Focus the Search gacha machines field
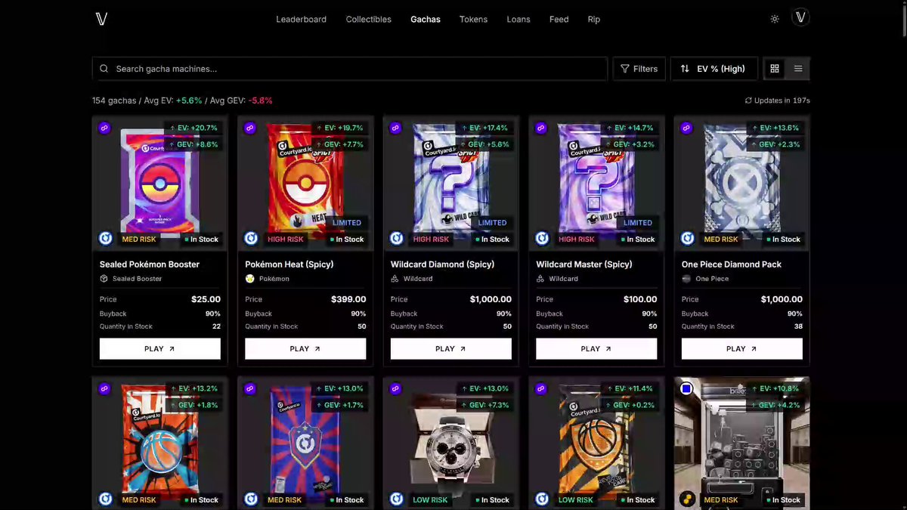Image resolution: width=907 pixels, height=510 pixels. click(350, 69)
